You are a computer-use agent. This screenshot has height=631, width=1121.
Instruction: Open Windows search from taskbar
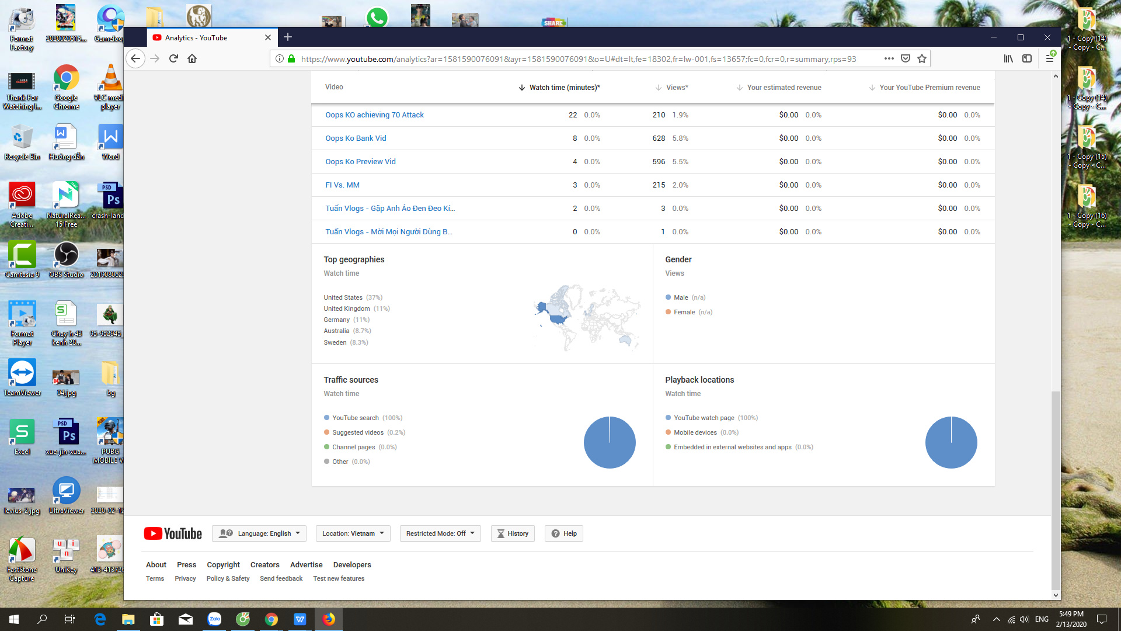pos(42,619)
